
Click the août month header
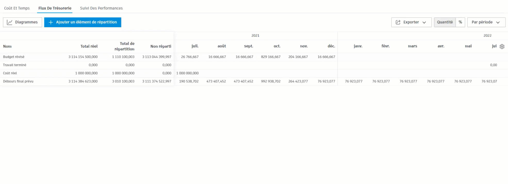[x=222, y=46]
